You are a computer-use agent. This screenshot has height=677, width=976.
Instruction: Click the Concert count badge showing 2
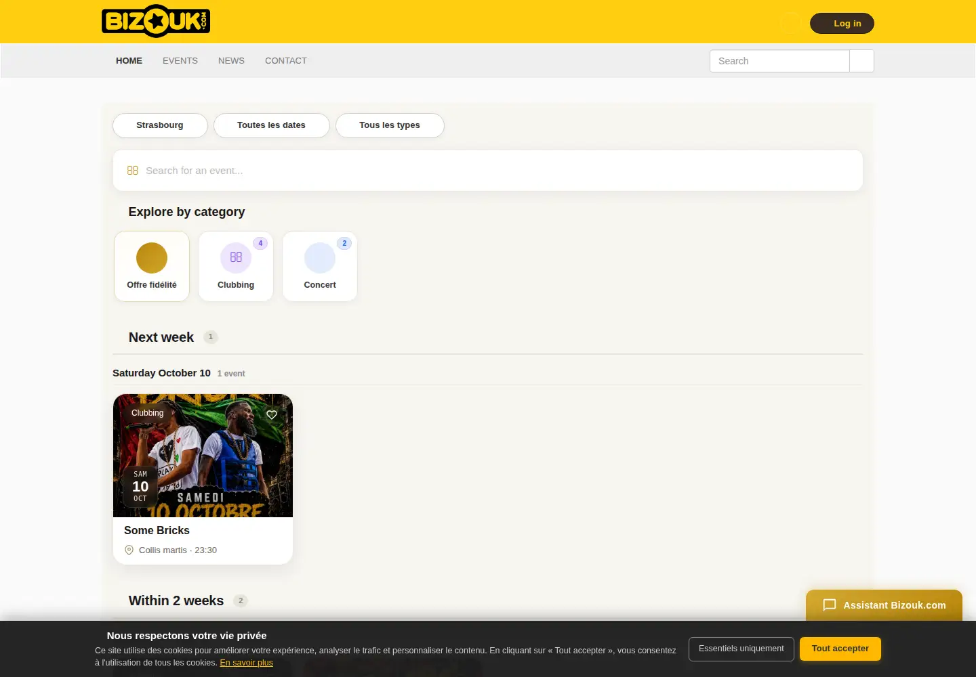pos(344,243)
